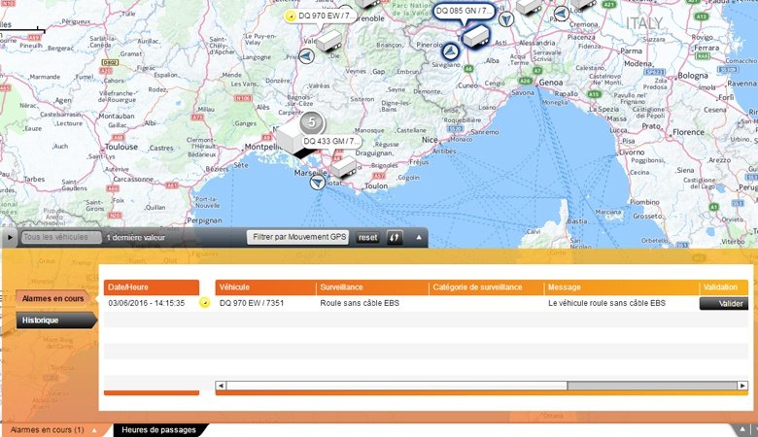This screenshot has height=437, width=758.
Task: Open the Heures de passages bottom tab
Action: pyautogui.click(x=159, y=430)
